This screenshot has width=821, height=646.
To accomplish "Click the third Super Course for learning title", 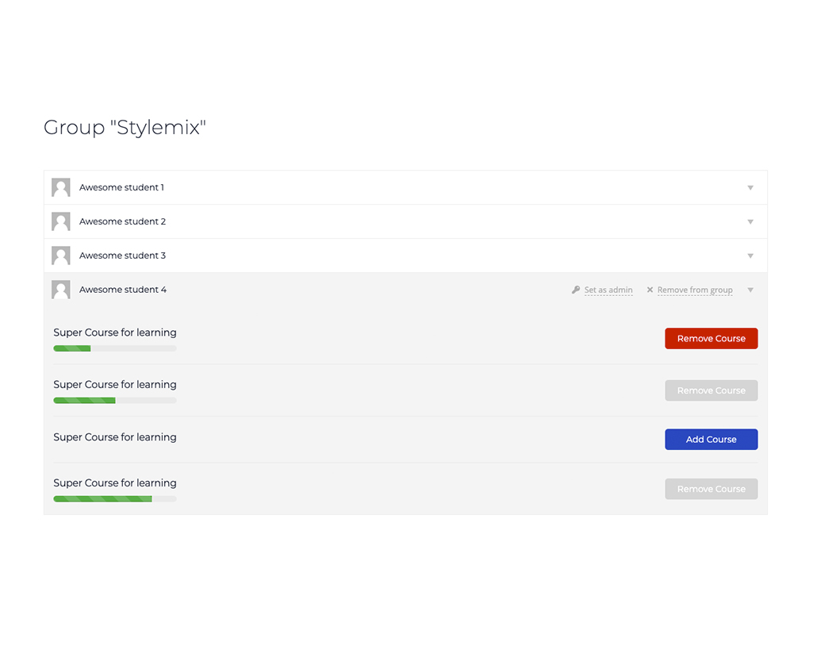I will [x=115, y=437].
